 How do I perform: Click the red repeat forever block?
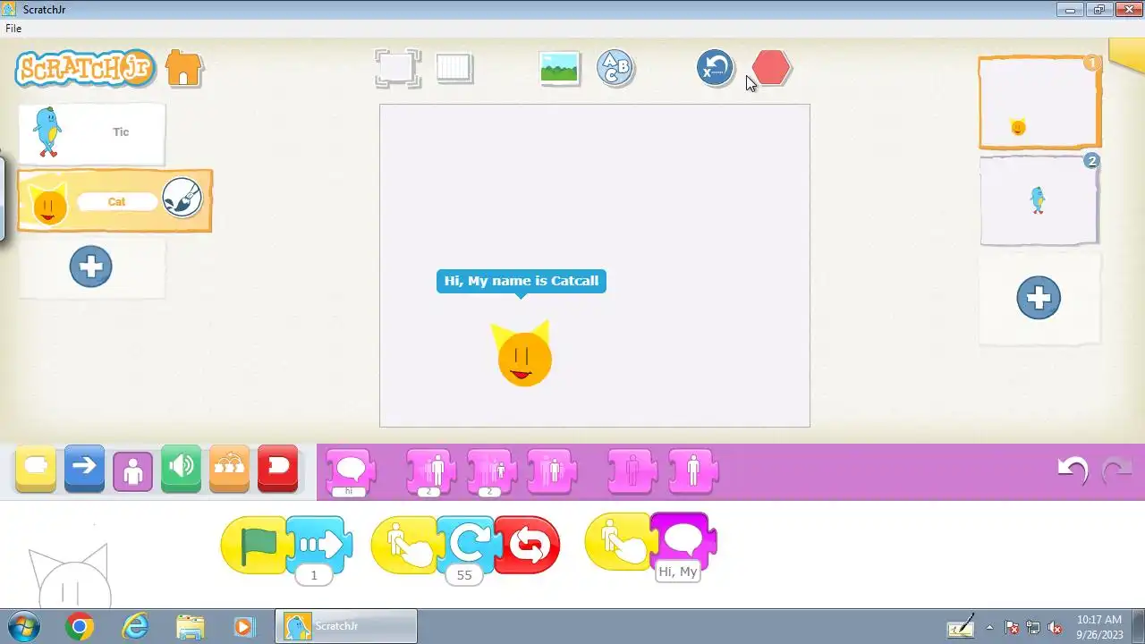click(528, 545)
